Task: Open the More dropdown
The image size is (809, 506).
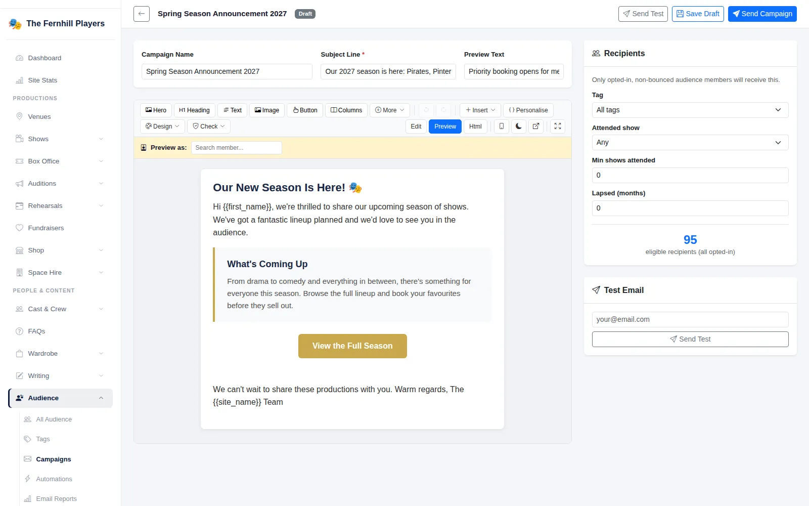Action: tap(390, 110)
